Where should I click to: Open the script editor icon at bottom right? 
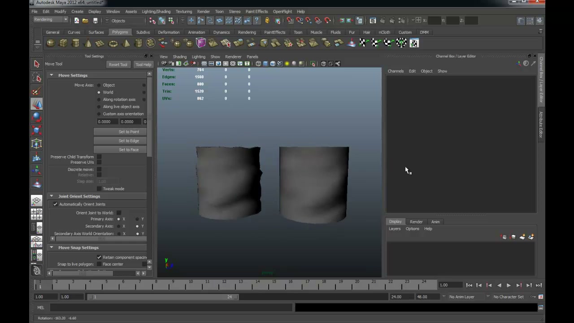click(541, 308)
